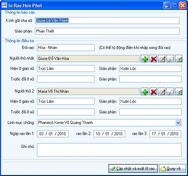Click red X delete icon for Giuse Đỗ Văn Hòa
The image size is (188, 176).
153,59
